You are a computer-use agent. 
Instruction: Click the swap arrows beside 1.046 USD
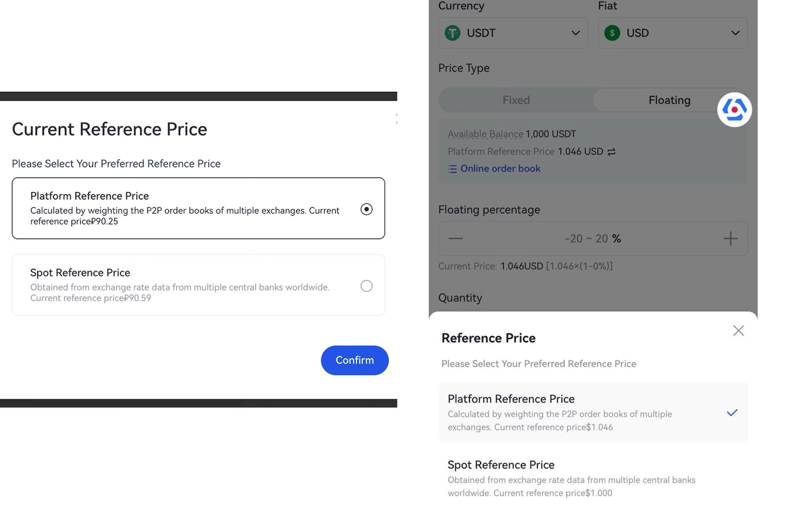coord(611,152)
